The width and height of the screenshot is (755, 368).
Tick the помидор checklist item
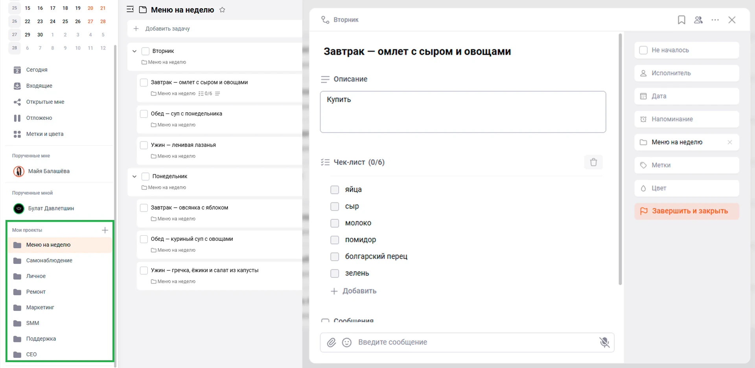point(335,240)
